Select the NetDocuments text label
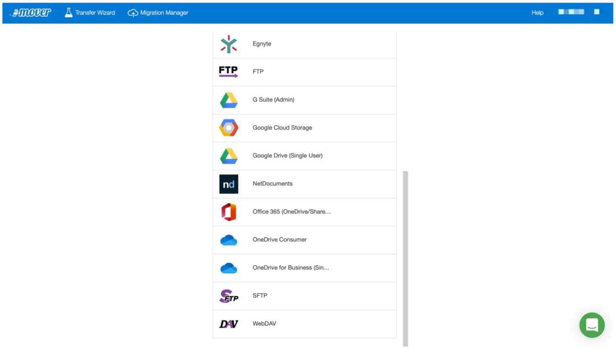 point(273,184)
